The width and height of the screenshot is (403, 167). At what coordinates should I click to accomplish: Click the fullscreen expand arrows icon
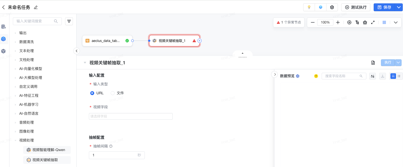[x=373, y=22]
